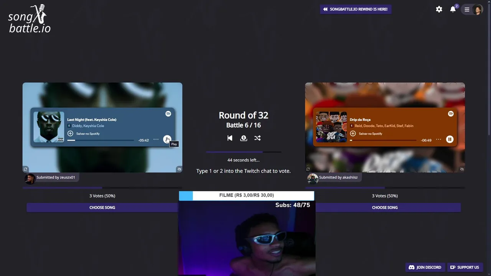Save Drip da Roça to Spotify plus icon

[353, 133]
